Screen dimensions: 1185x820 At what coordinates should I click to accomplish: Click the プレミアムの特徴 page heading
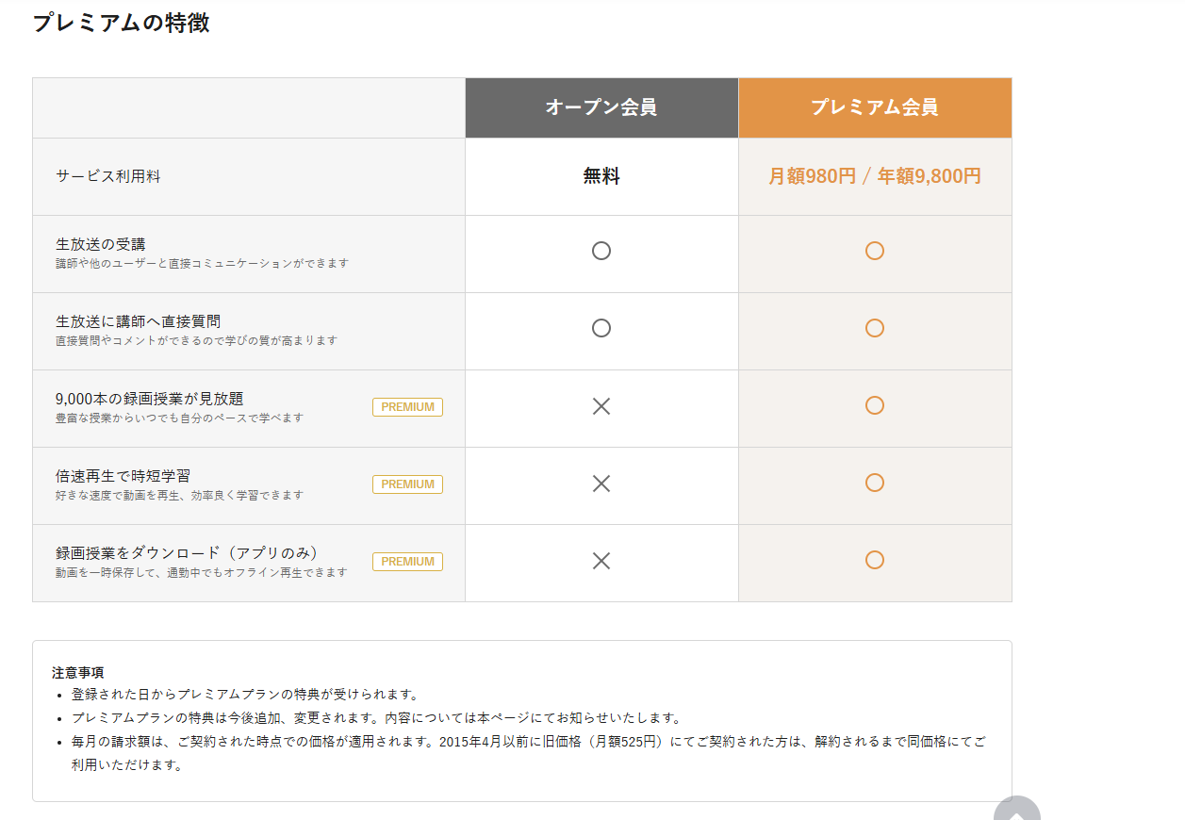[123, 24]
